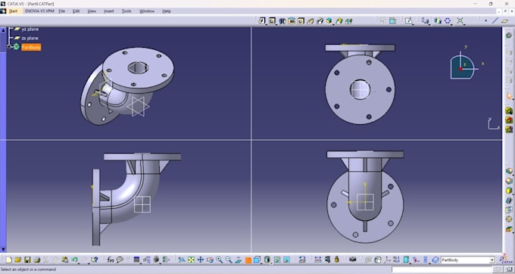Open the Edit menu
This screenshot has height=274, width=515.
pyautogui.click(x=76, y=11)
